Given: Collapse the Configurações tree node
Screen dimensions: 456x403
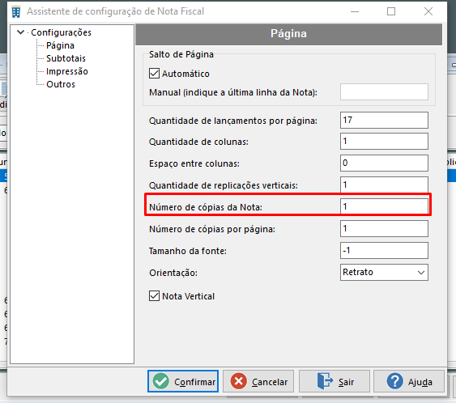Looking at the screenshot, I should coord(20,32).
